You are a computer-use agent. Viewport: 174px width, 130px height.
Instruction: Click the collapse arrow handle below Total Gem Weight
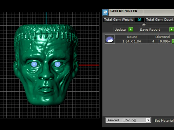[x=144, y=25]
